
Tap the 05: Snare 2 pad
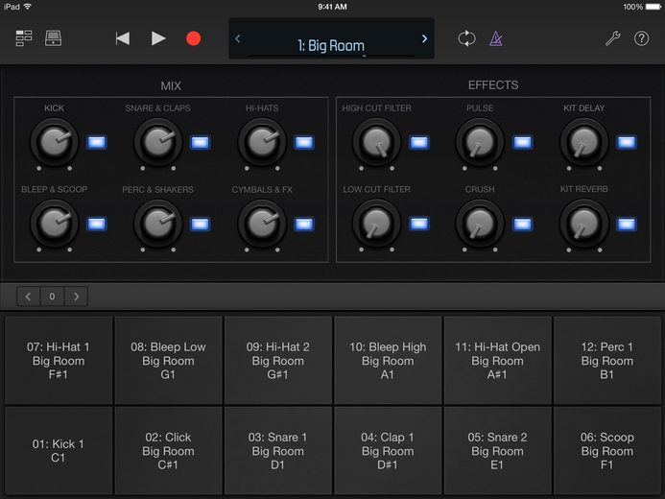point(497,451)
